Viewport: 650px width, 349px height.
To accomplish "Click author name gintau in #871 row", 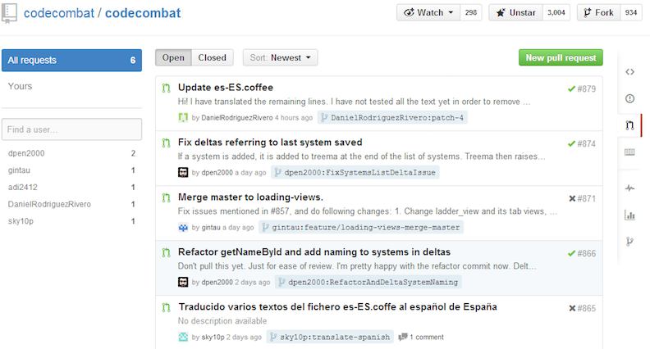I will 211,227.
